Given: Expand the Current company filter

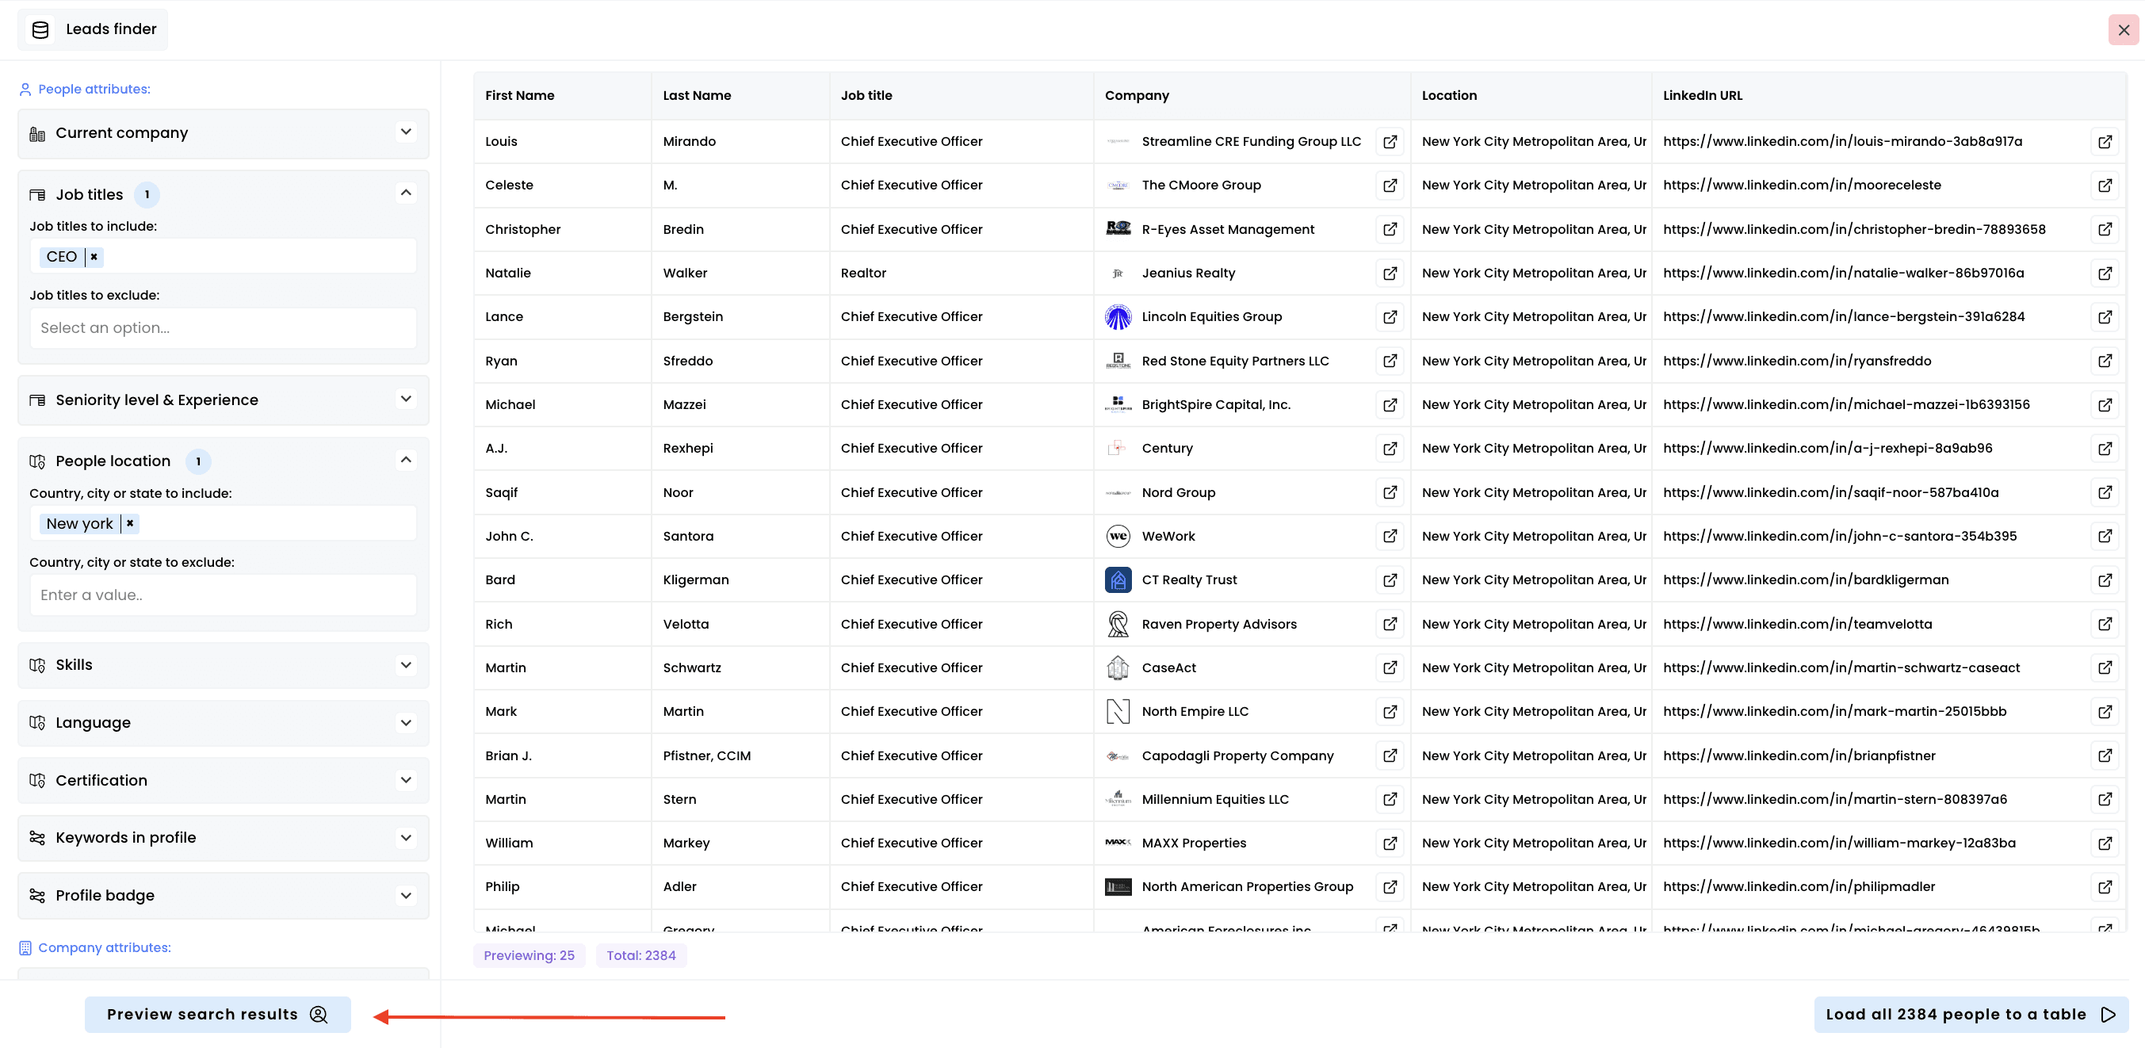Looking at the screenshot, I should [x=406, y=132].
